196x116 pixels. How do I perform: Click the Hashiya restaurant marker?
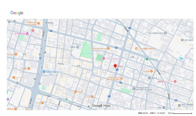[75, 91]
